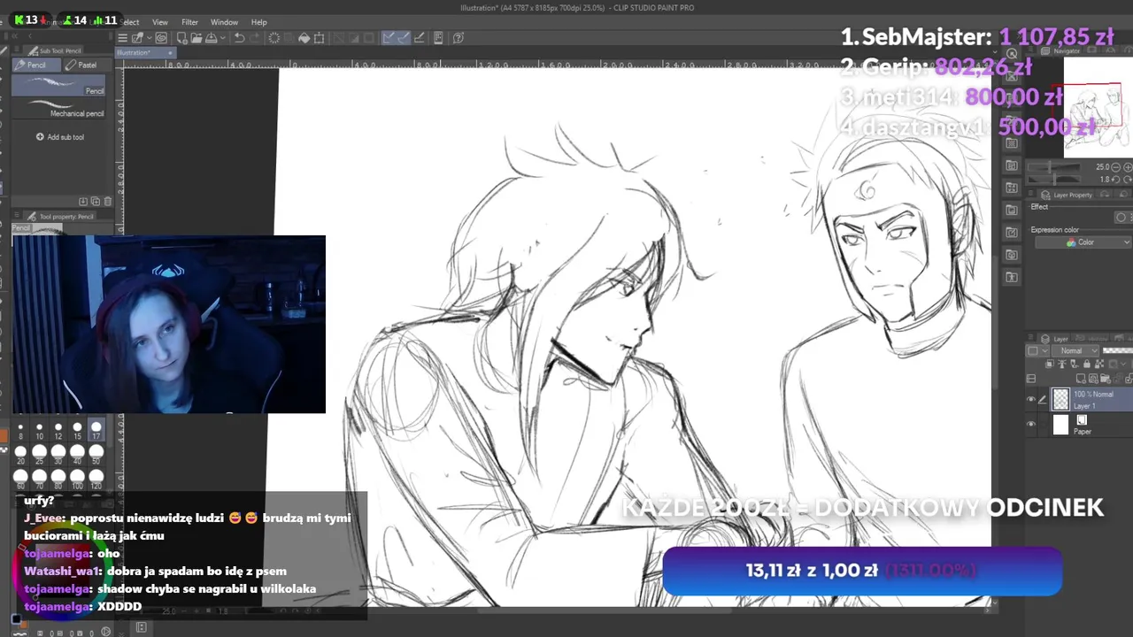The height and width of the screenshot is (637, 1133).
Task: Select brush size 10 preset
Action: pyautogui.click(x=39, y=431)
